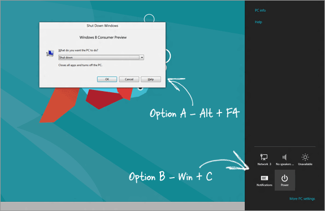Click the Windows 8 Consumer Preview heading
325x211 pixels.
[103, 37]
